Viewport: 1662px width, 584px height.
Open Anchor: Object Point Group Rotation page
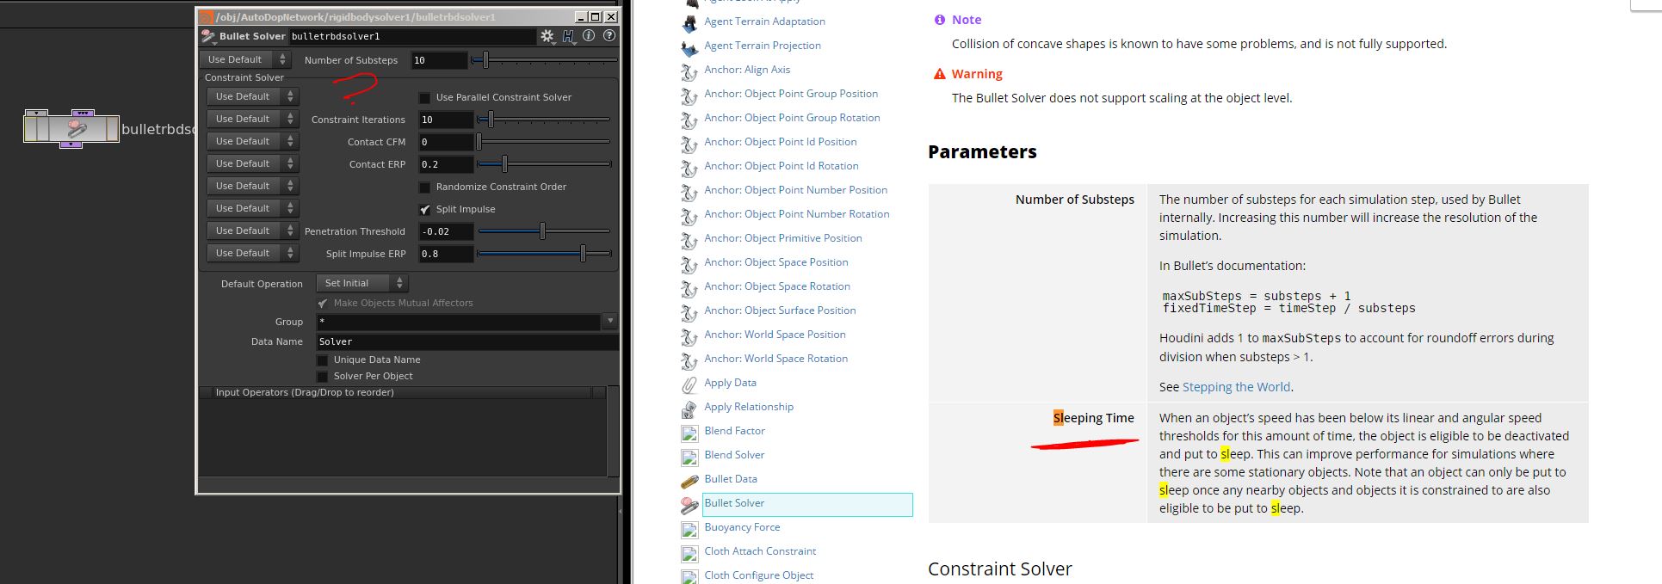pyautogui.click(x=792, y=118)
